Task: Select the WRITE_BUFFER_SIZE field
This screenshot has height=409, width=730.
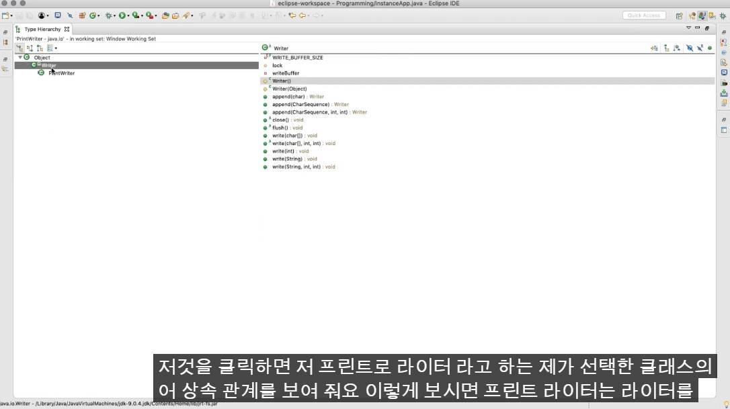Action: click(x=298, y=58)
